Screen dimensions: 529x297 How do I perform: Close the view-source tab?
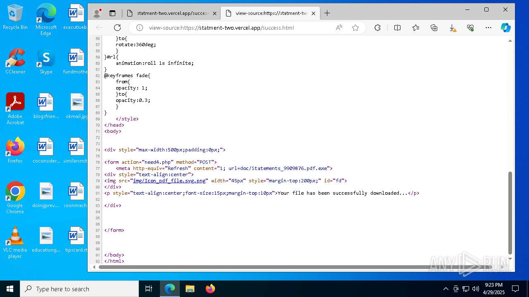click(313, 13)
